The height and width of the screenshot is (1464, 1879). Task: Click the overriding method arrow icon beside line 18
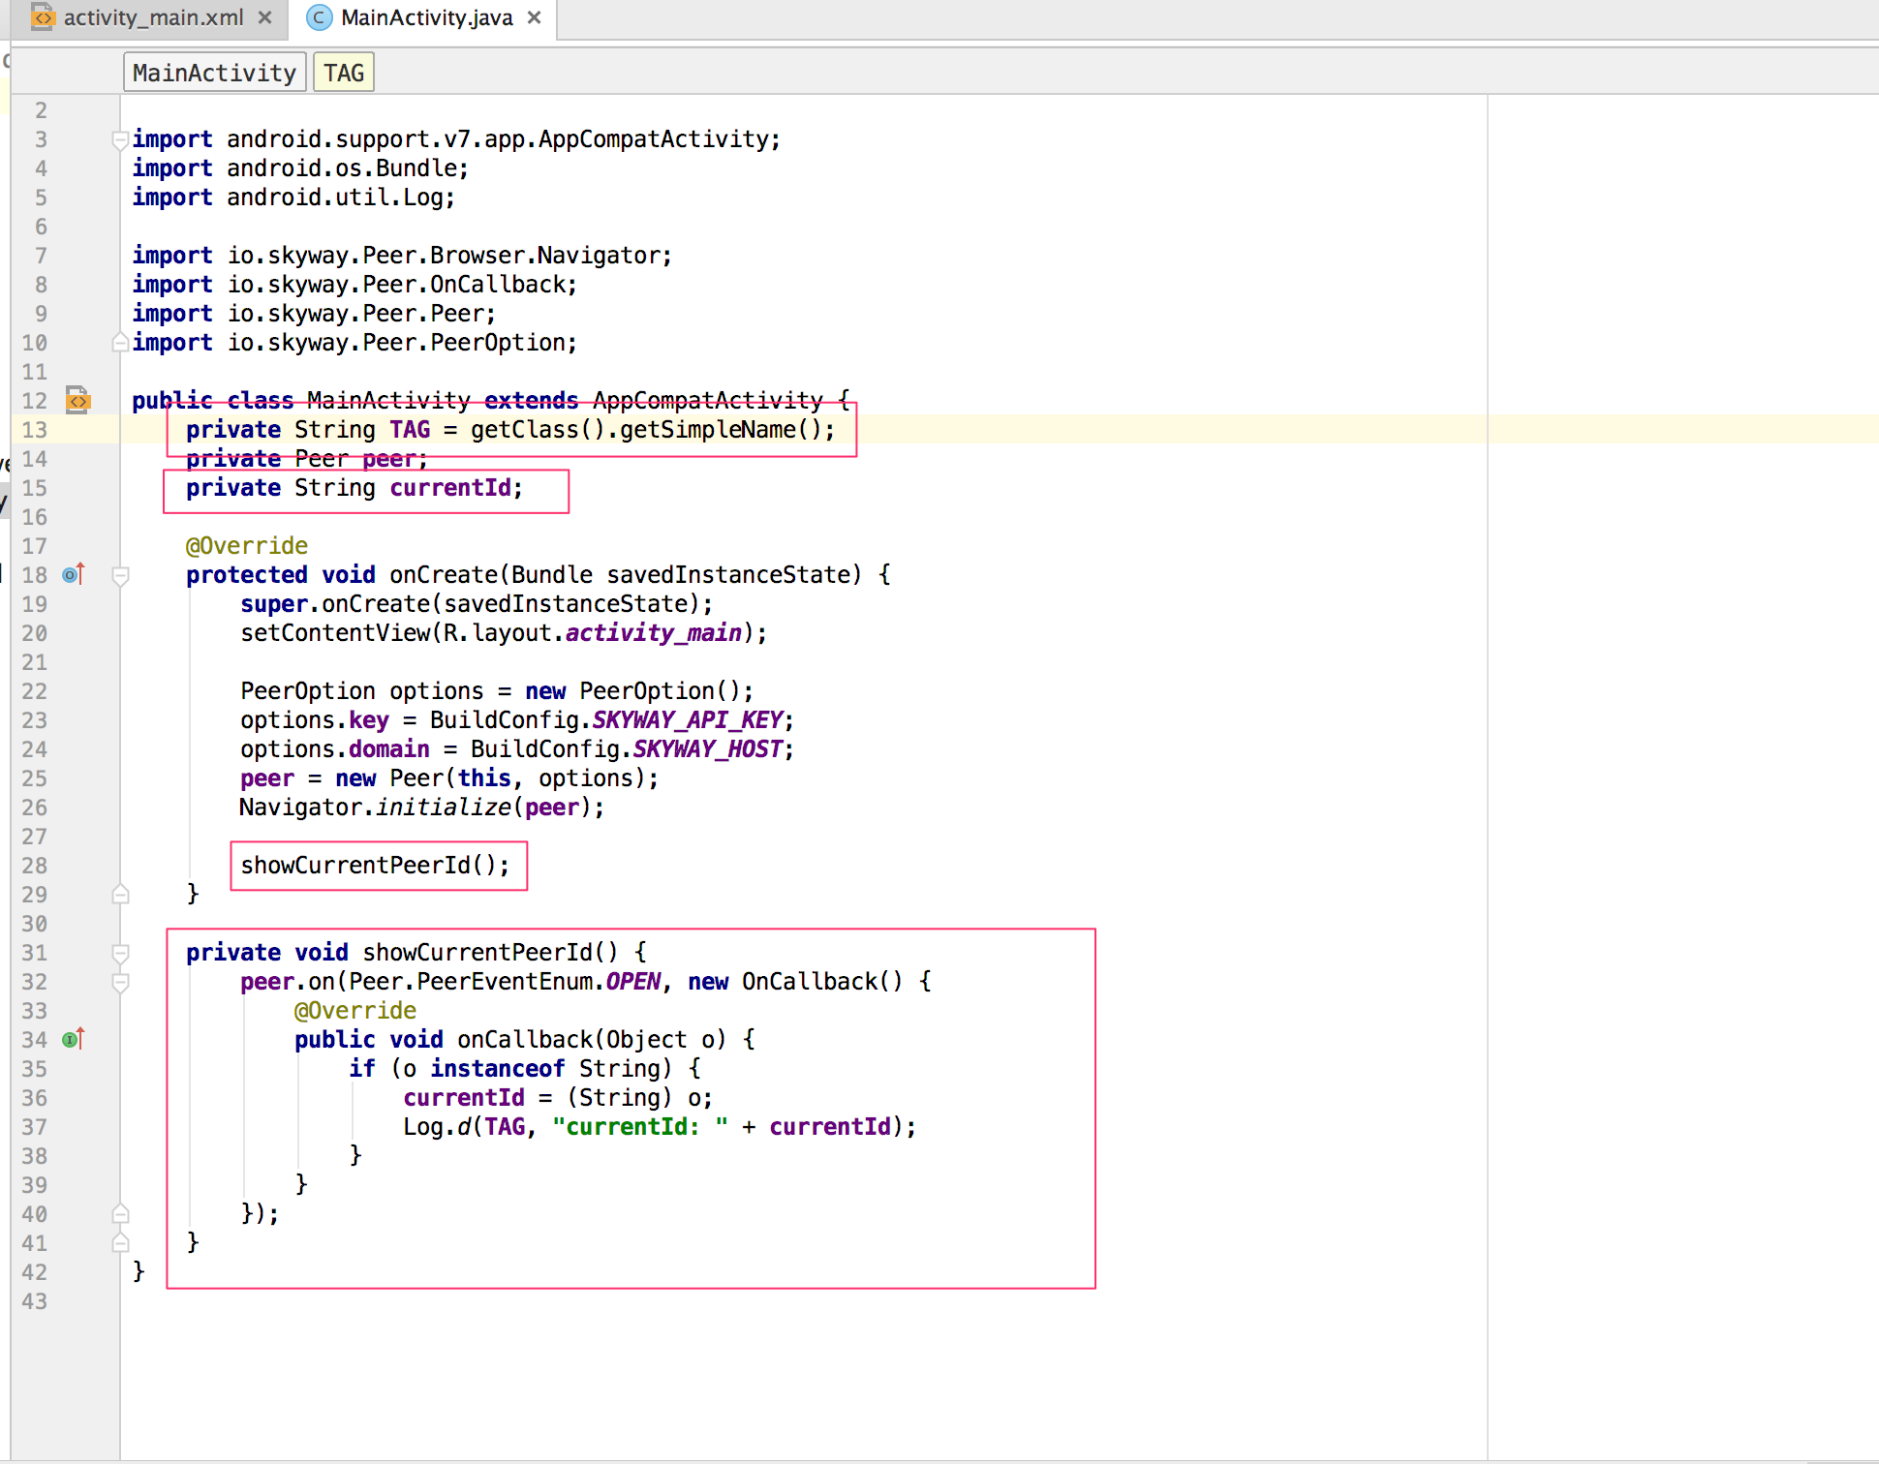[x=72, y=575]
